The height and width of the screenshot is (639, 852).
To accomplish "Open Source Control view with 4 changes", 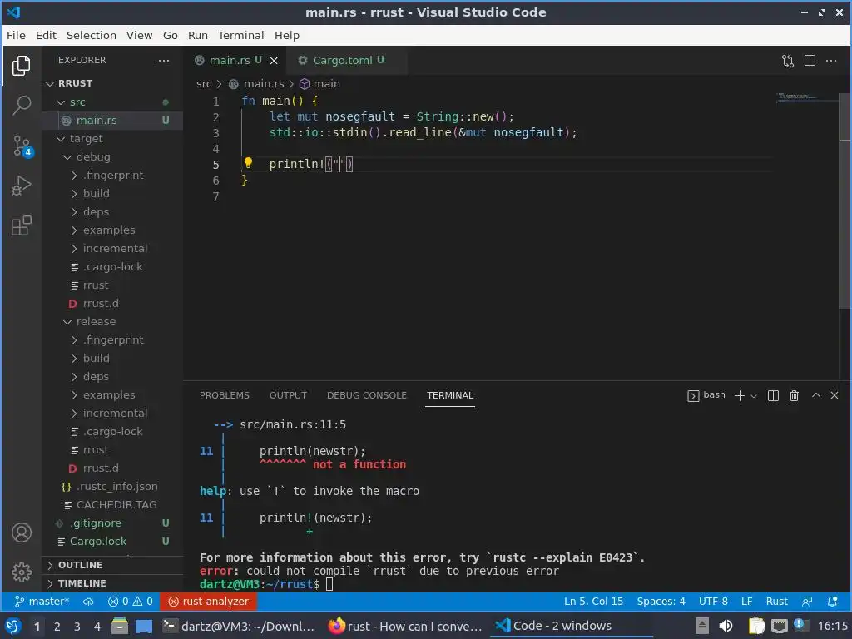I will pyautogui.click(x=22, y=146).
